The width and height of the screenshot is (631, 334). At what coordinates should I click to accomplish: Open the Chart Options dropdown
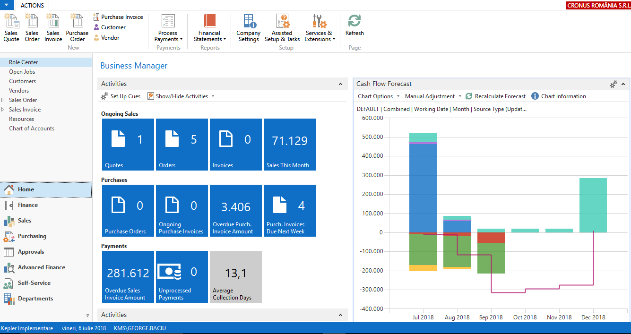(379, 96)
